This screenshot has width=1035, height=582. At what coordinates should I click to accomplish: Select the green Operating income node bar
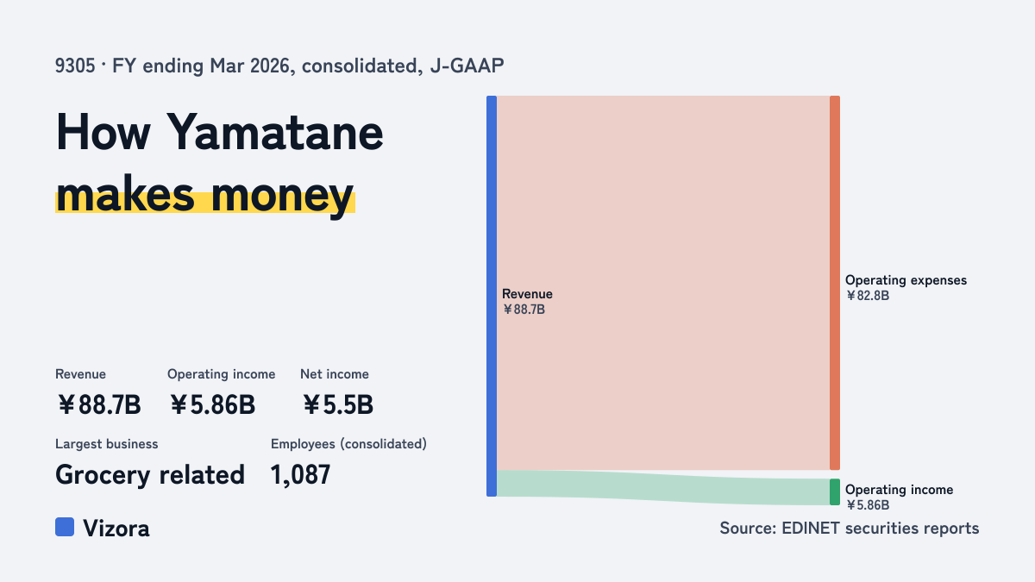(x=835, y=491)
